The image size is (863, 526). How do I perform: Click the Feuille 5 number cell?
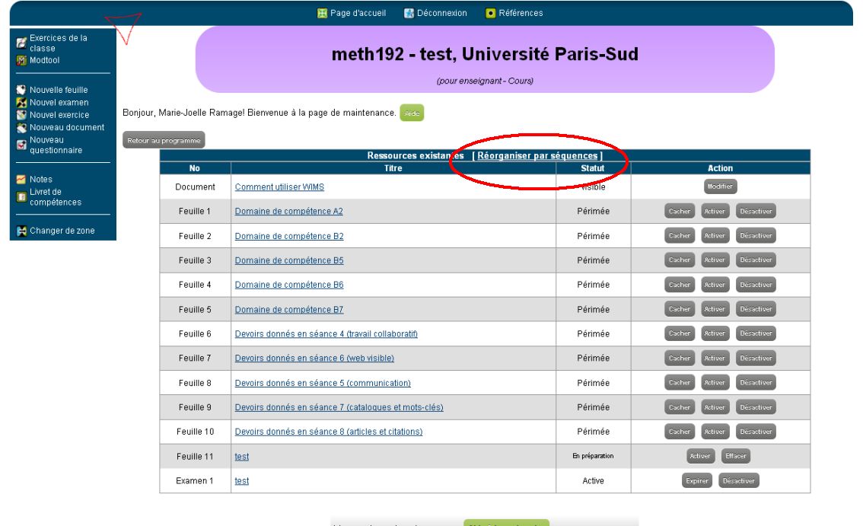195,310
